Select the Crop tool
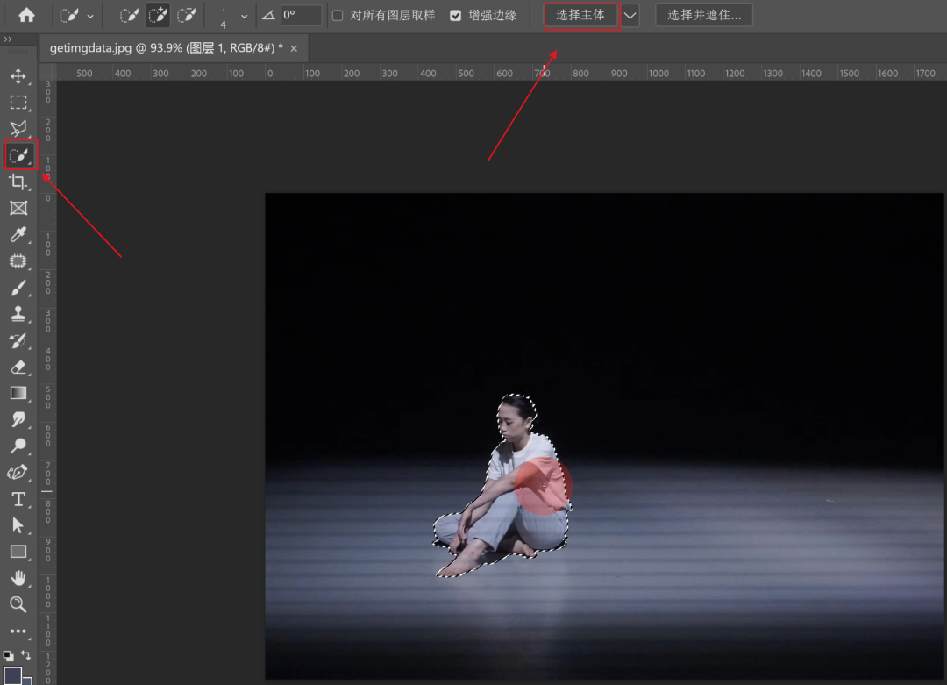947x685 pixels. pos(18,182)
